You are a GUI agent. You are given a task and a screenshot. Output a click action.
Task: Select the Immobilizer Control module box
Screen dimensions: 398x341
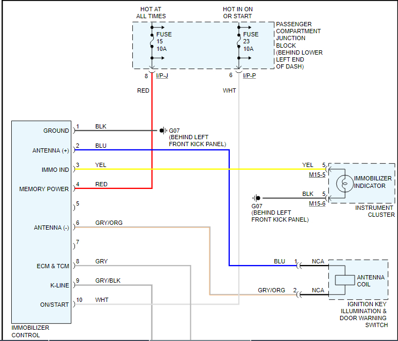tap(41, 222)
